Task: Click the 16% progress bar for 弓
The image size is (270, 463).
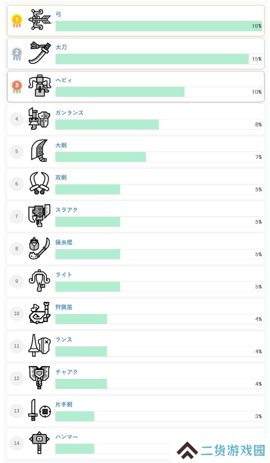Action: coord(159,26)
